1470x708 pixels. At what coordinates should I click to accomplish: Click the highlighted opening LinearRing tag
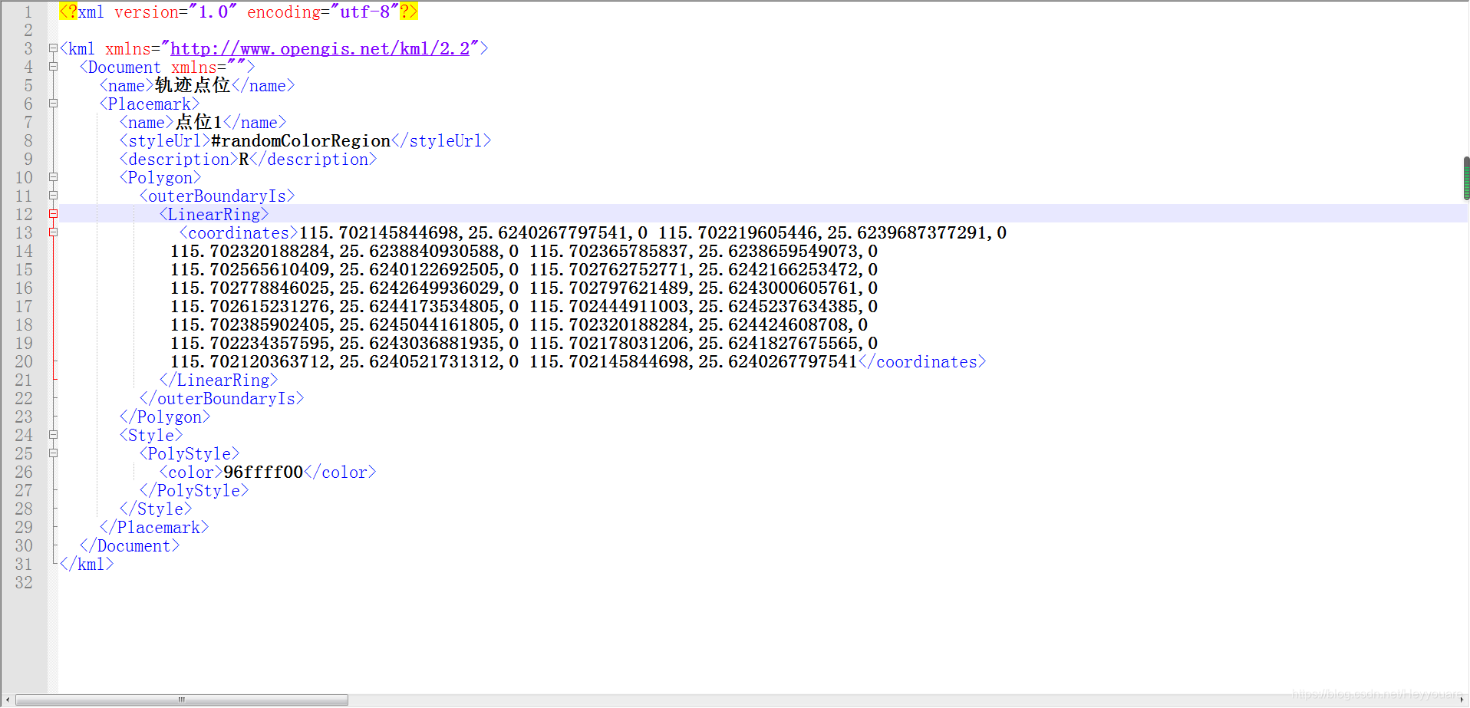pos(214,215)
